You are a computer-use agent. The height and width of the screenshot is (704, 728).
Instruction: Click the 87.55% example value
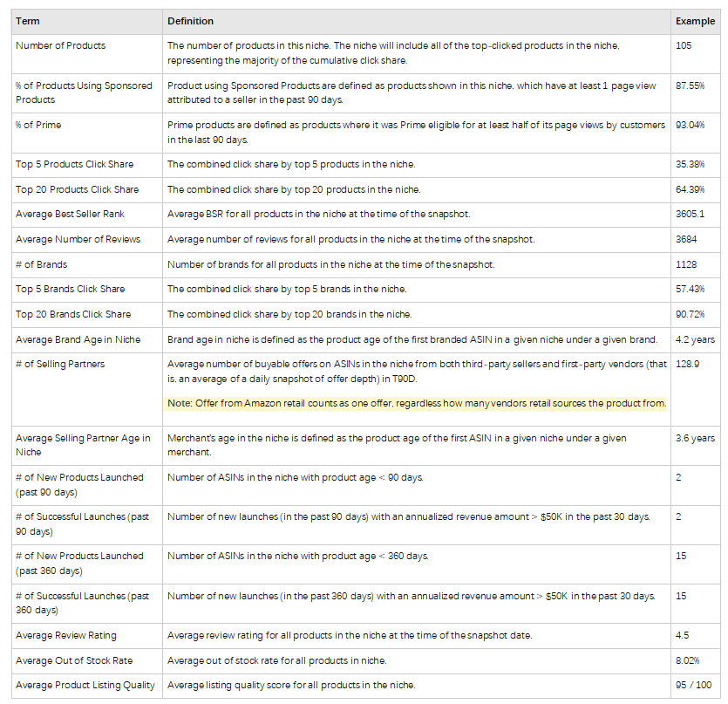tap(690, 86)
